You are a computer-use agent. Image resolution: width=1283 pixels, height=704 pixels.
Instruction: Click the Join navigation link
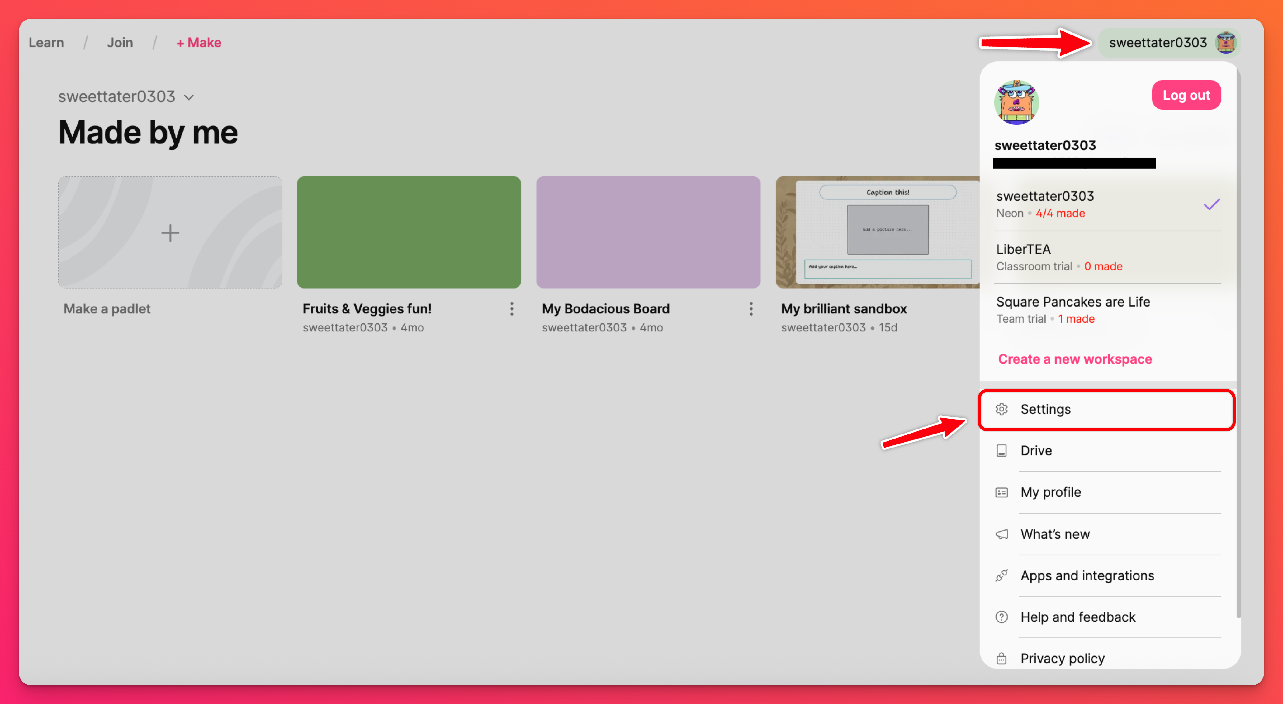pyautogui.click(x=120, y=43)
